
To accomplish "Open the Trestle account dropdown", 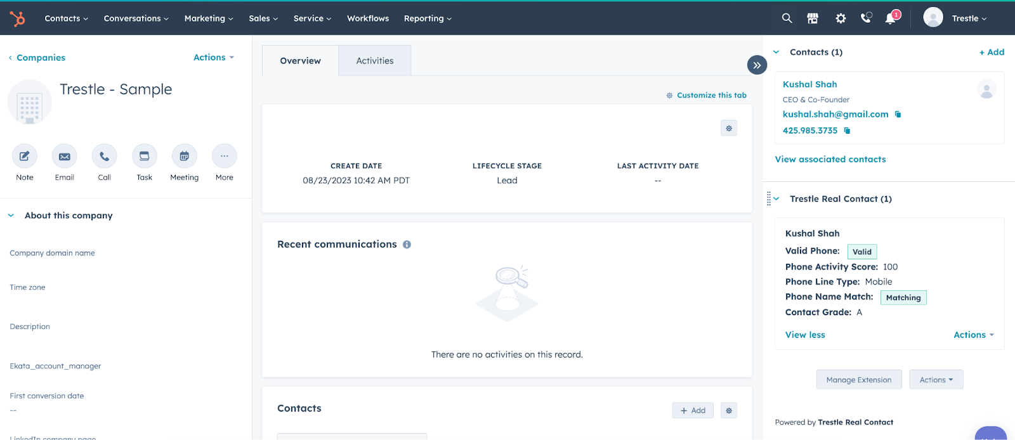I will pos(969,18).
